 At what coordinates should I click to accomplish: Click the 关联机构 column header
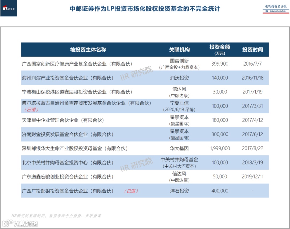179,50
